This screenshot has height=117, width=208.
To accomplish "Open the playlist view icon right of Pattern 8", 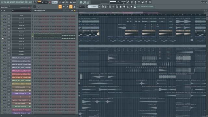I will click(x=103, y=6).
